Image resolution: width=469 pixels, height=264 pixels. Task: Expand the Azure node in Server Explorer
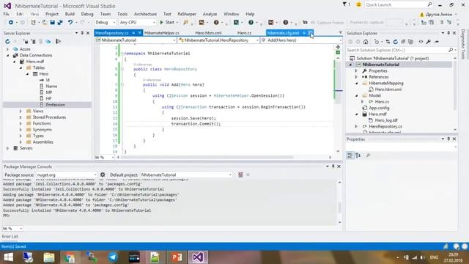8,49
